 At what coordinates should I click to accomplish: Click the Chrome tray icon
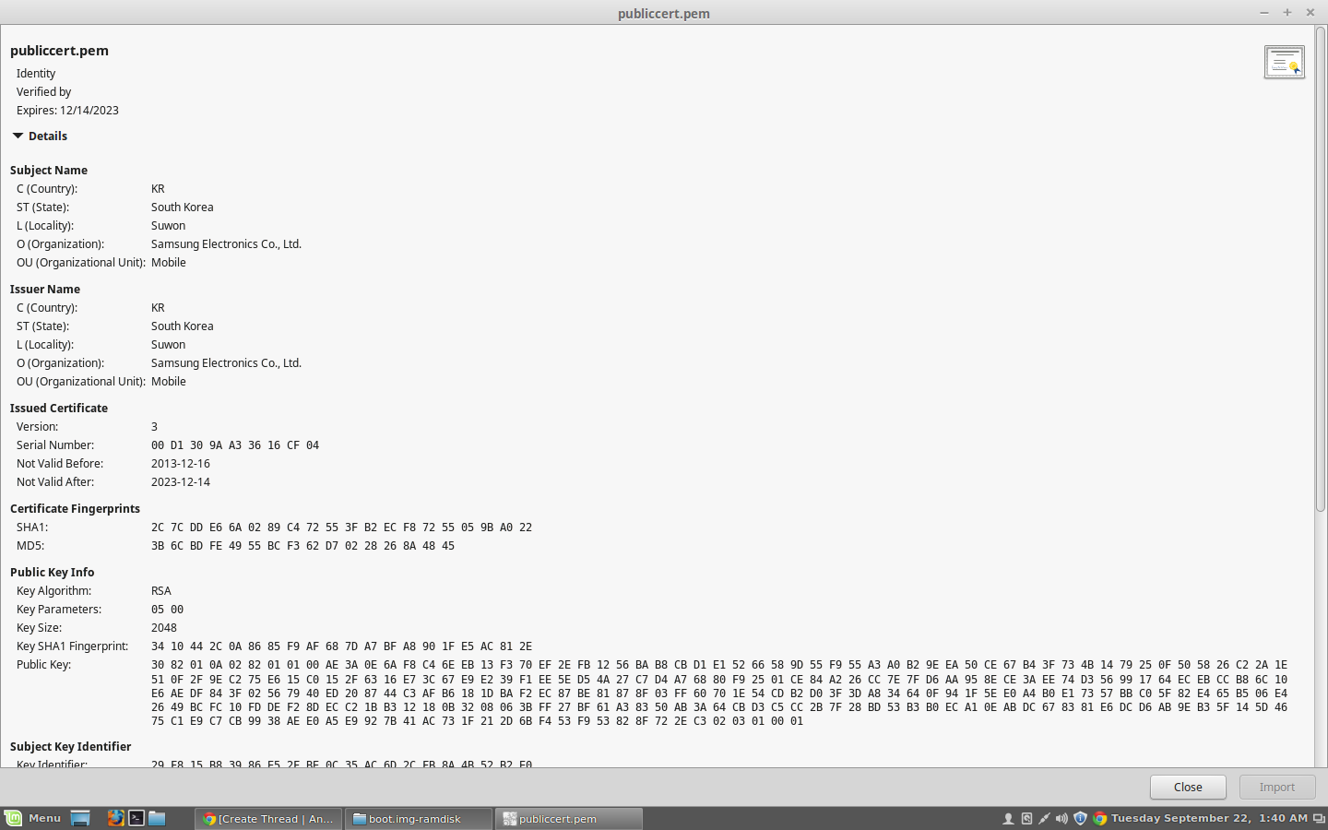click(1099, 818)
